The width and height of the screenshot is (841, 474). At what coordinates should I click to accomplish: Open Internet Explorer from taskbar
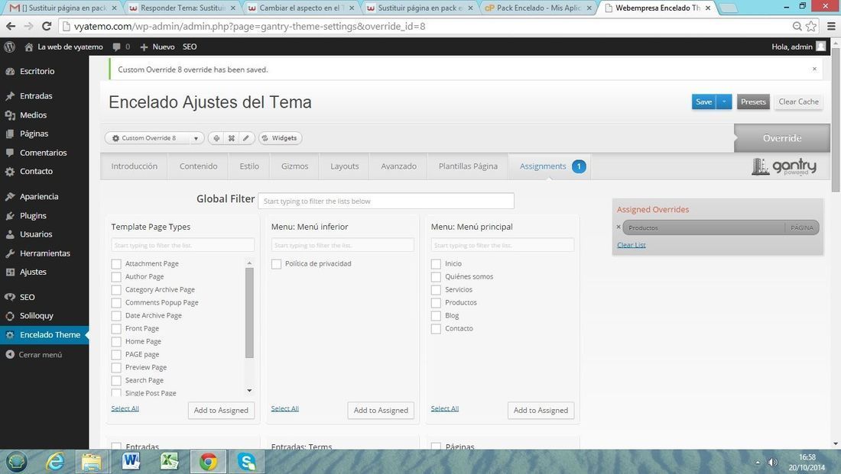click(x=55, y=461)
